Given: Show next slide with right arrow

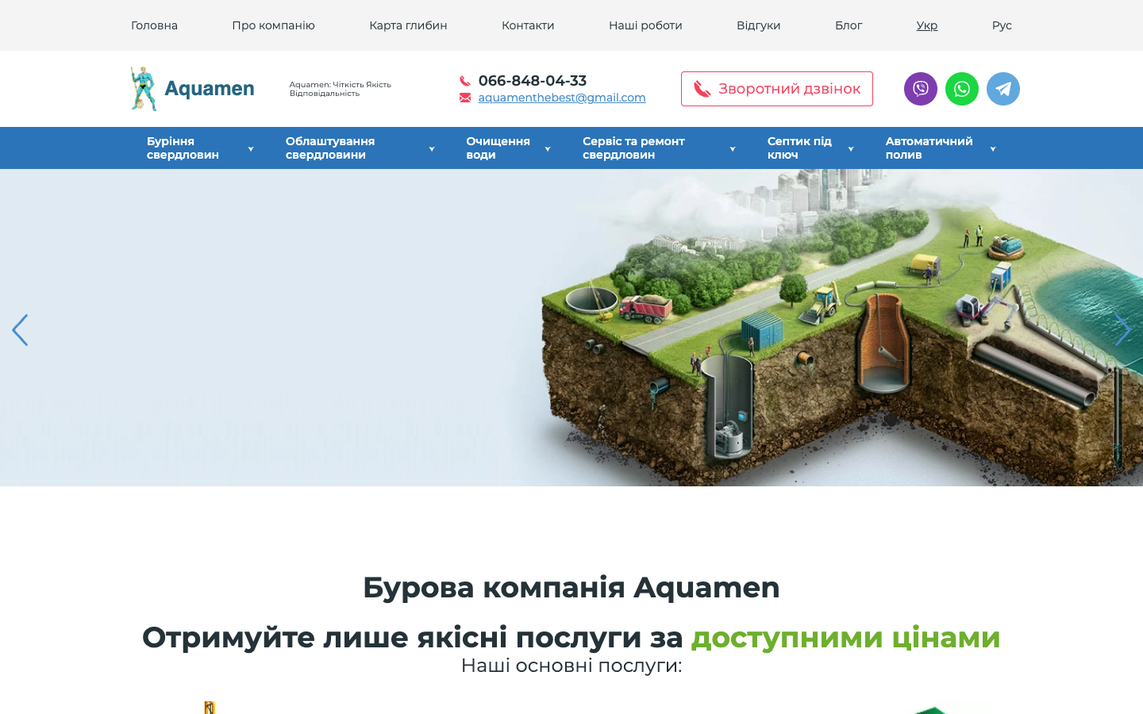Looking at the screenshot, I should [x=1122, y=330].
